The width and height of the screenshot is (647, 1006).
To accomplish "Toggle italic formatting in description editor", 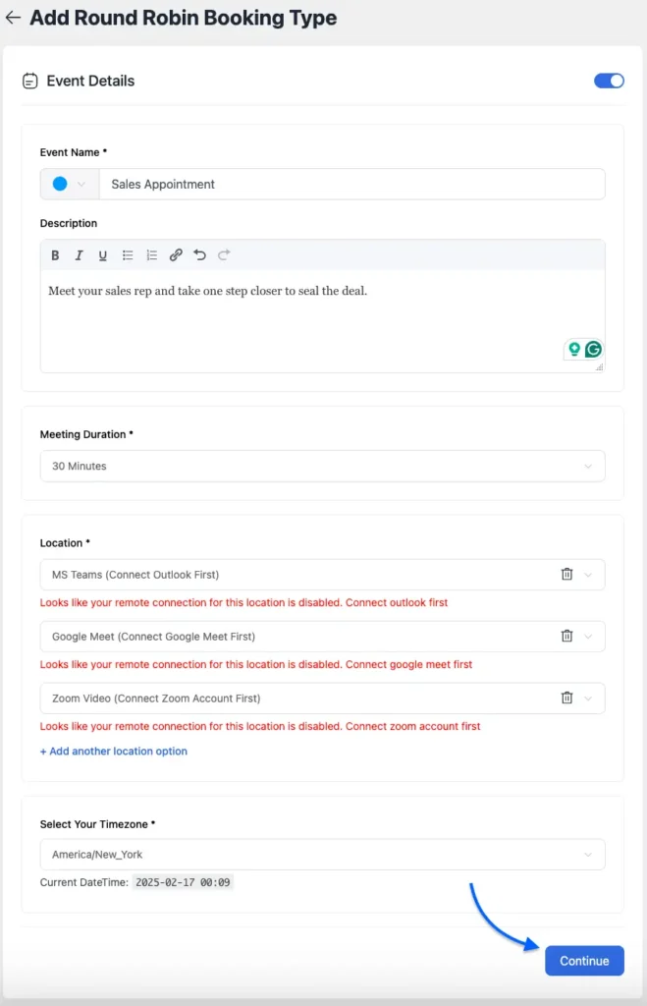I will [x=80, y=255].
